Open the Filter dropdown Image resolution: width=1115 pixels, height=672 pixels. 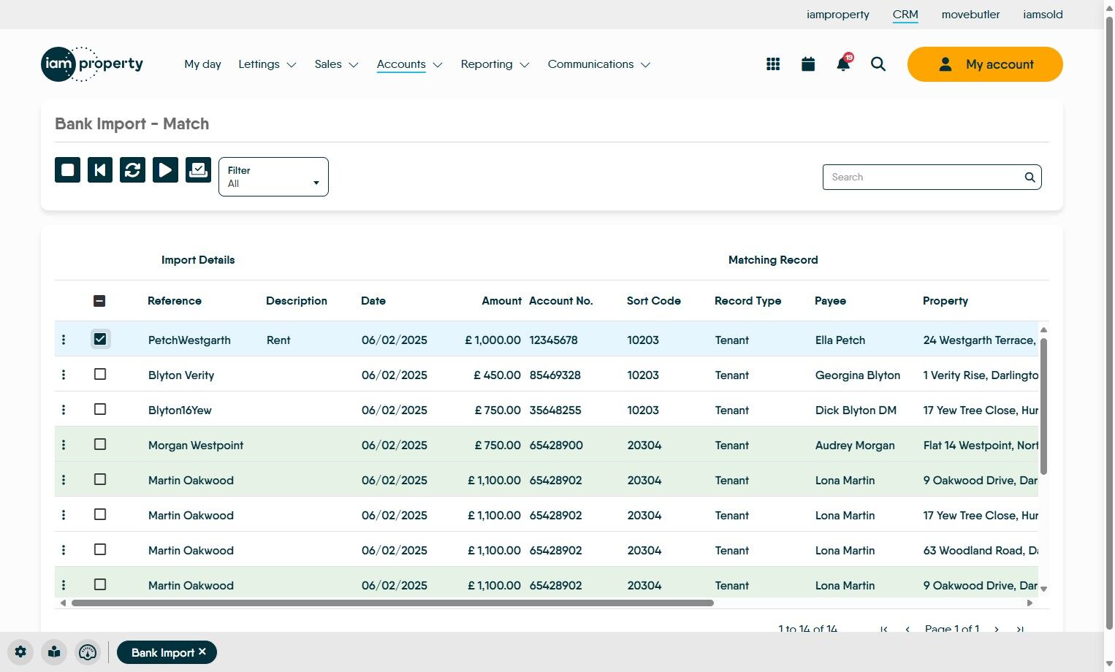tap(273, 177)
